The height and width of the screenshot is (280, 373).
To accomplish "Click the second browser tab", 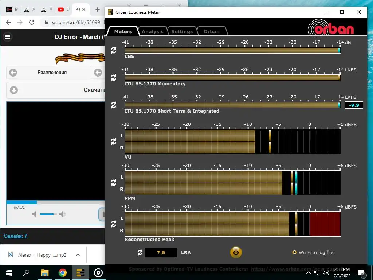I will 30,9.
